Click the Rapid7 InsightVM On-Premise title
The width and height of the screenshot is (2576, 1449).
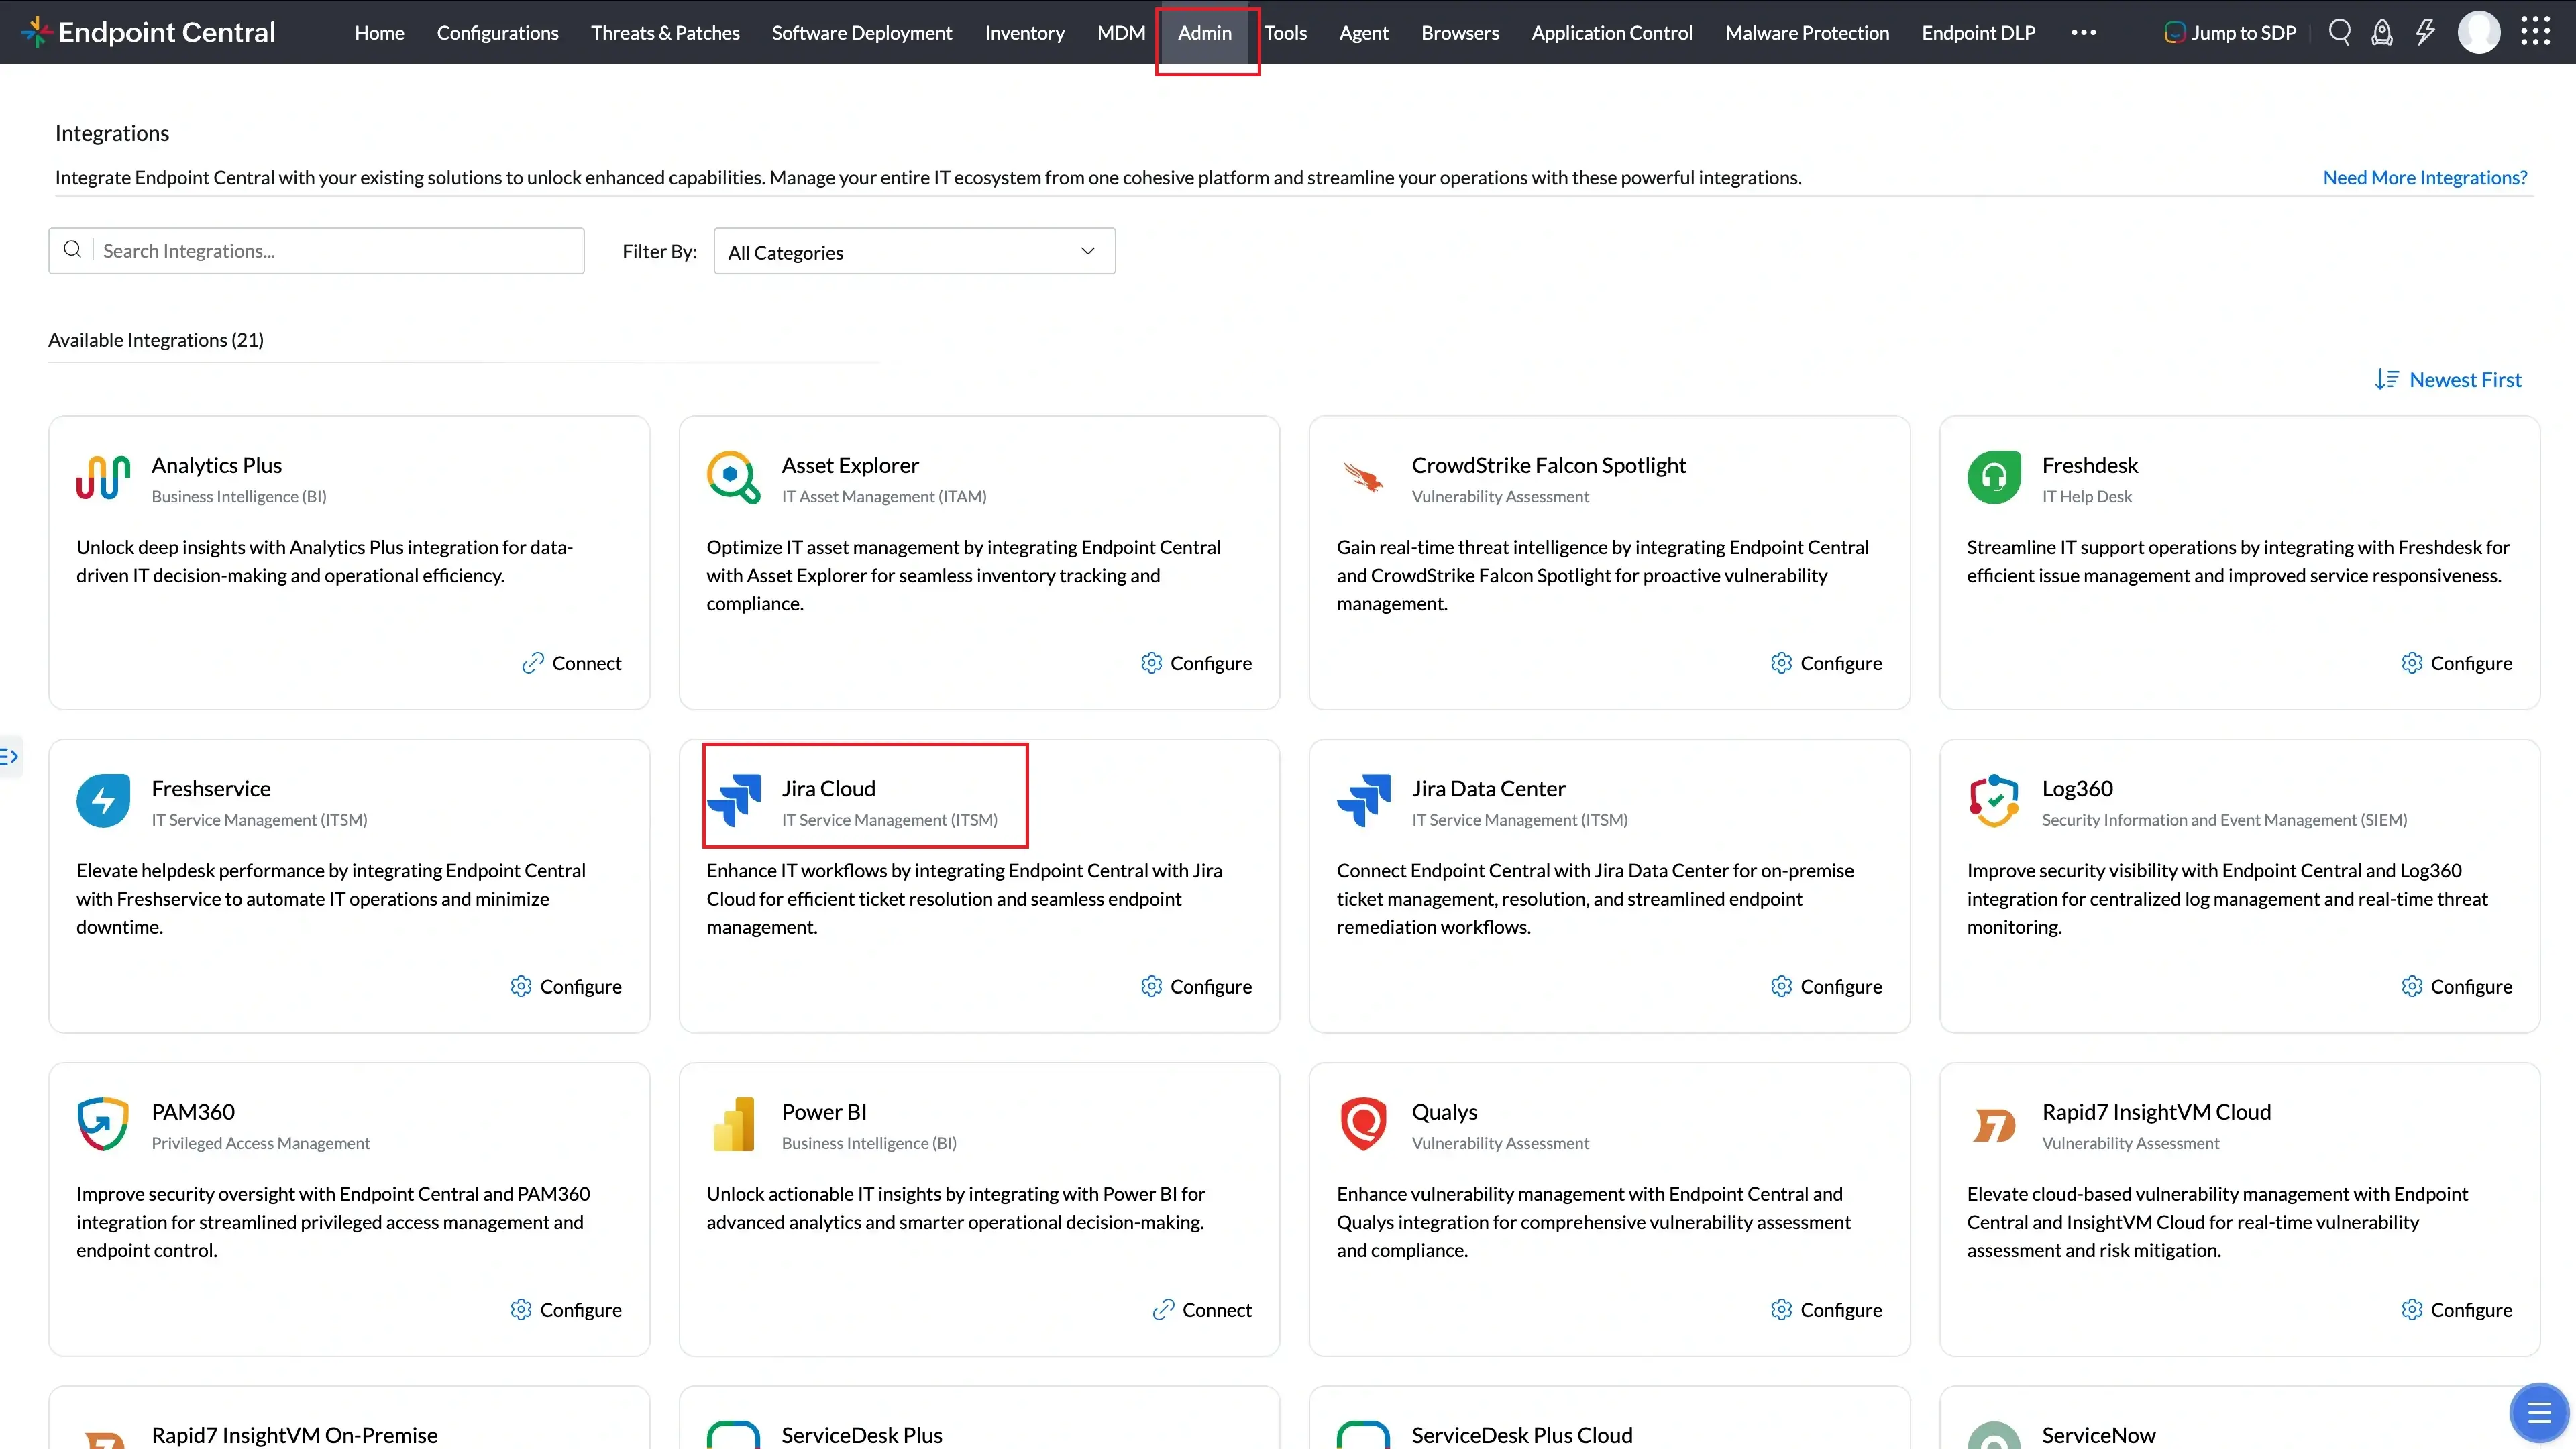(294, 1435)
